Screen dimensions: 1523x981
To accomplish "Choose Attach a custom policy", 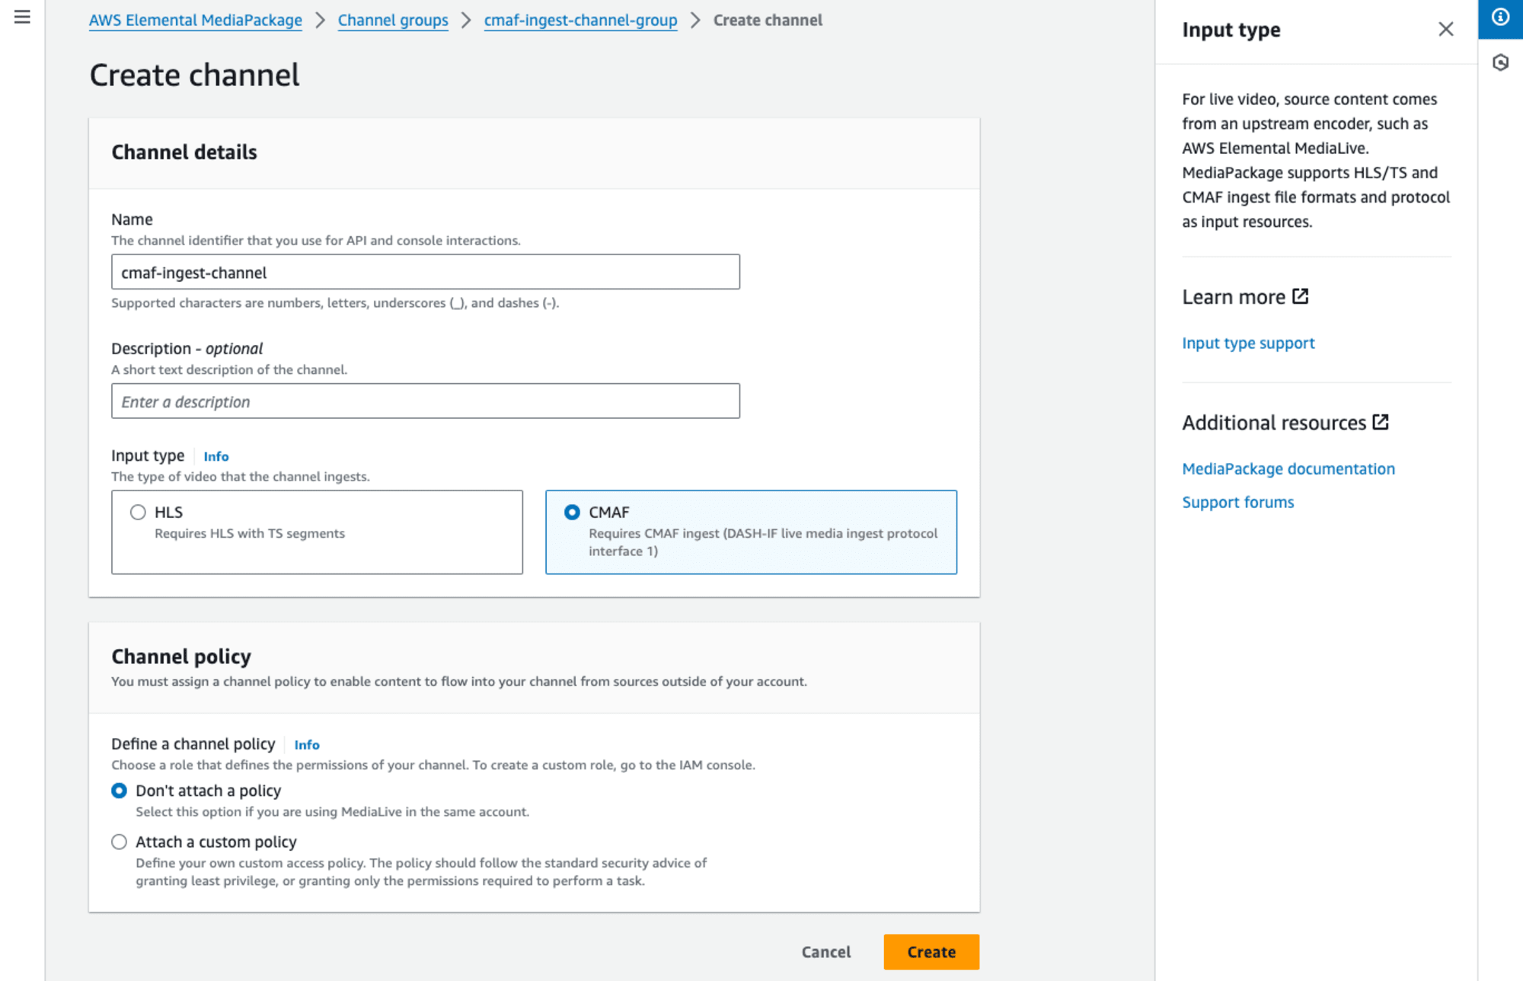I will point(119,842).
